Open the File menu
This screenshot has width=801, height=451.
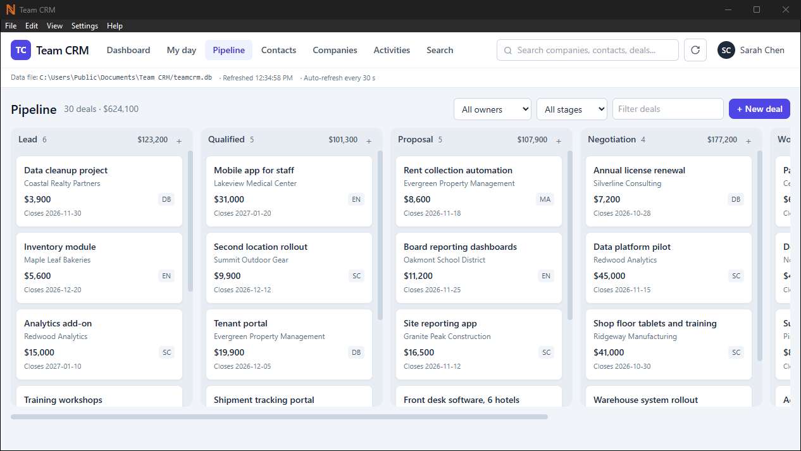(x=11, y=26)
